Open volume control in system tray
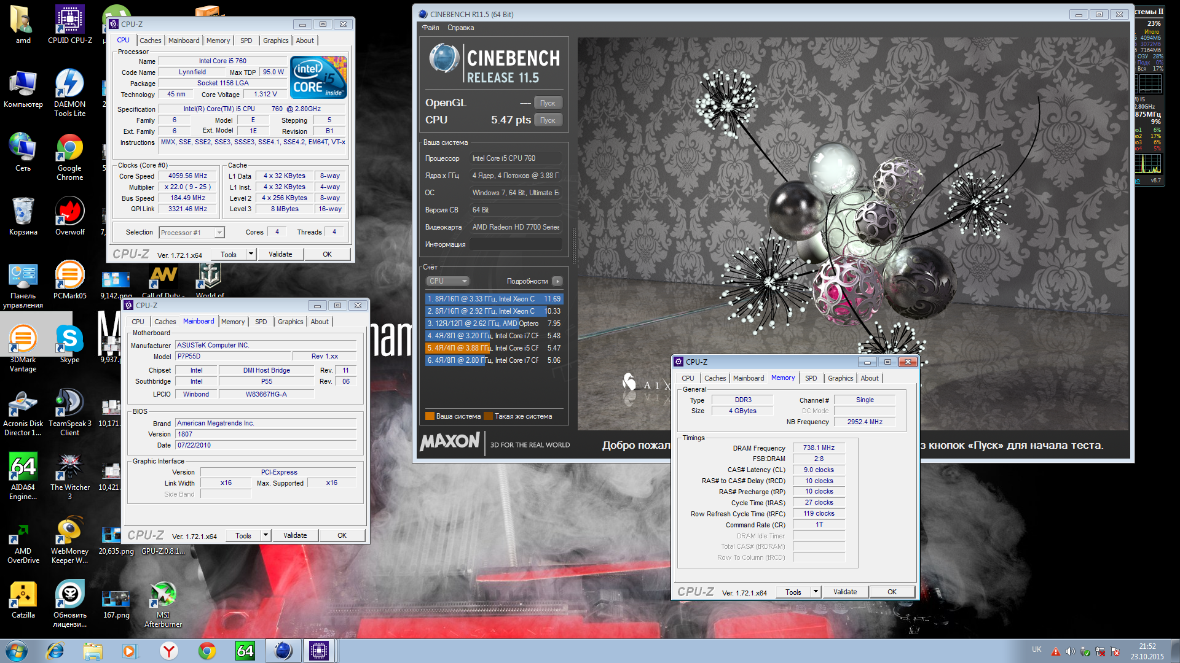1180x663 pixels. 1071,651
